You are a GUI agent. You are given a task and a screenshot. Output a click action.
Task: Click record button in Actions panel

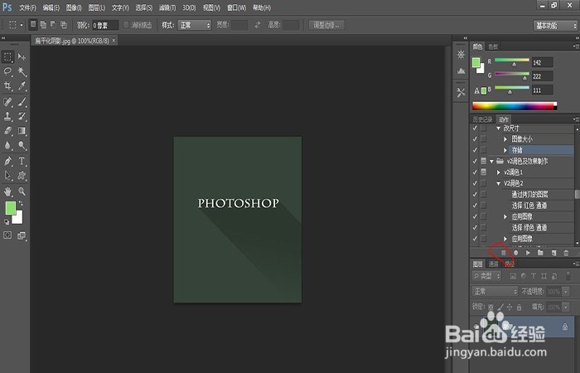coord(515,253)
